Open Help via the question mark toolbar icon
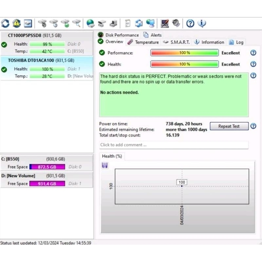The height and width of the screenshot is (262, 262). [x=190, y=23]
